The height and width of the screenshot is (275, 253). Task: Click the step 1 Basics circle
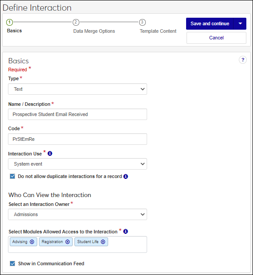(x=9, y=22)
